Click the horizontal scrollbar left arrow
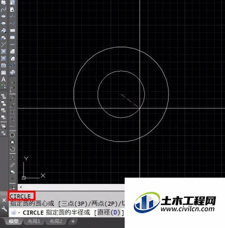225x228 pixels. pos(21,187)
